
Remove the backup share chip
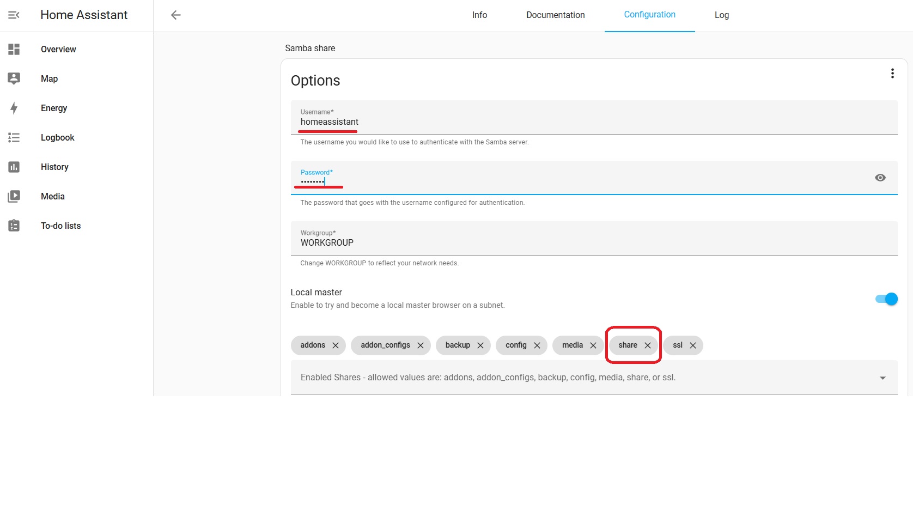coord(480,345)
